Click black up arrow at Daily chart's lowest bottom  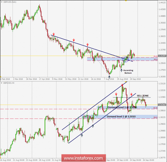point(109,75)
